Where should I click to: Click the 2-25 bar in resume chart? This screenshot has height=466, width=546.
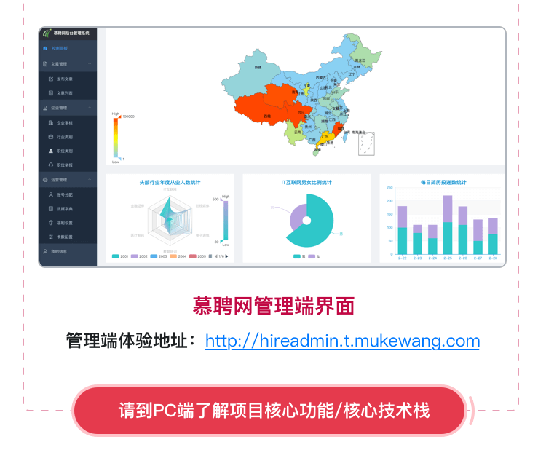448,225
